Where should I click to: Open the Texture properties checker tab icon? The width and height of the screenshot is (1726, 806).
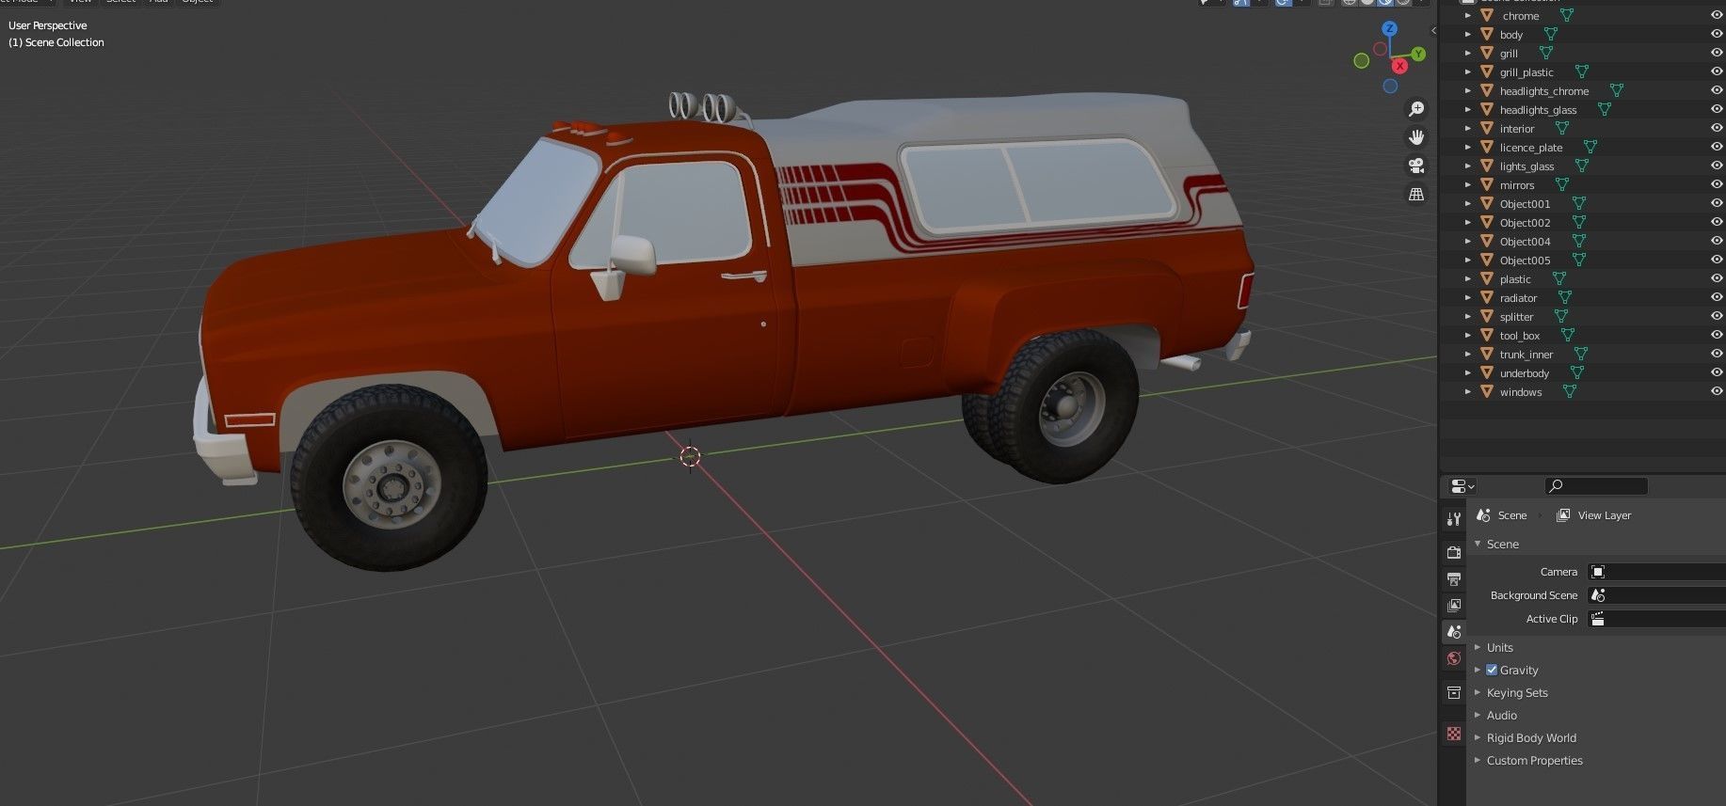(x=1454, y=734)
